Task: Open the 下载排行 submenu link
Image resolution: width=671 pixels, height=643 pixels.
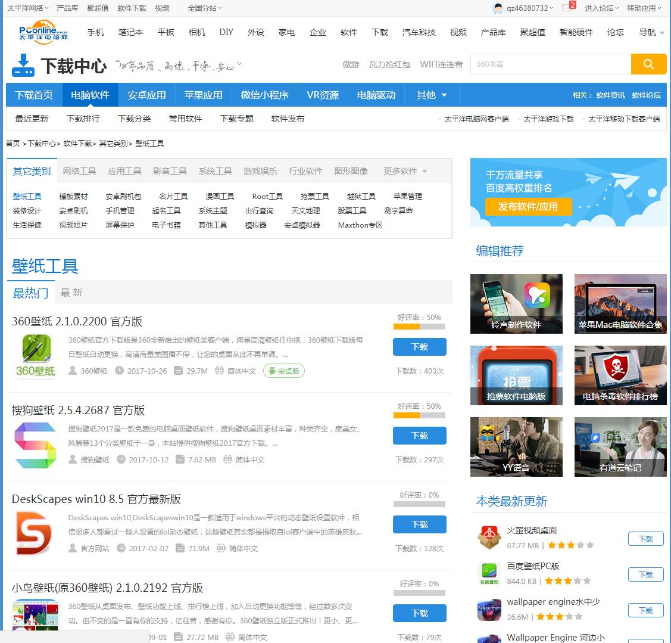Action: click(83, 119)
